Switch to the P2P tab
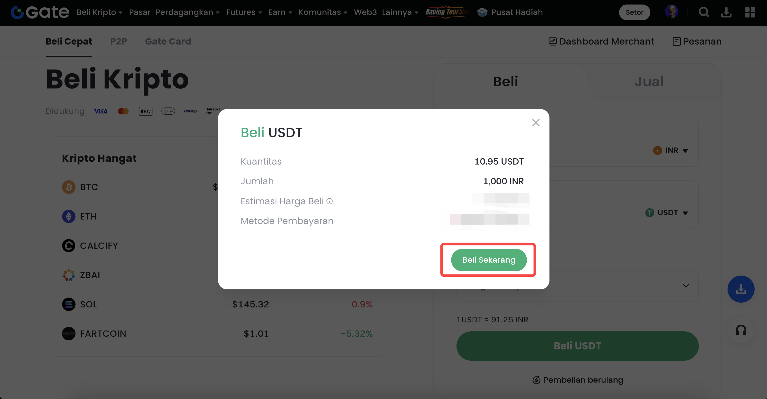This screenshot has width=767, height=399. 119,41
